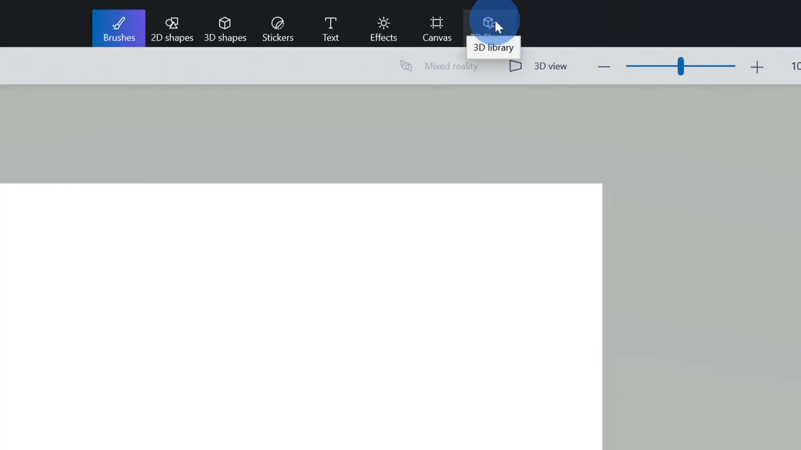Click the zoom slider handle

pyautogui.click(x=681, y=66)
